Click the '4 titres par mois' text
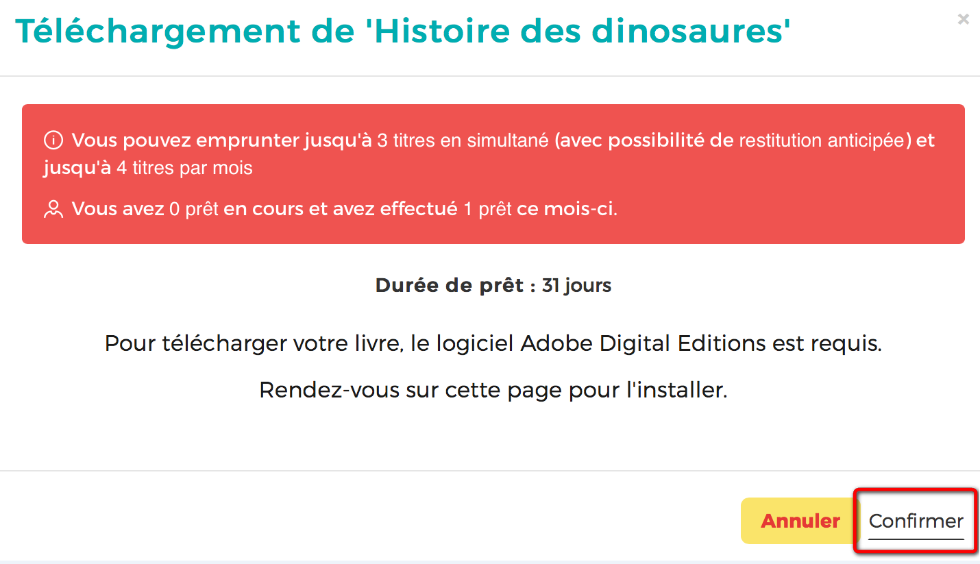The width and height of the screenshot is (980, 564). tap(184, 168)
